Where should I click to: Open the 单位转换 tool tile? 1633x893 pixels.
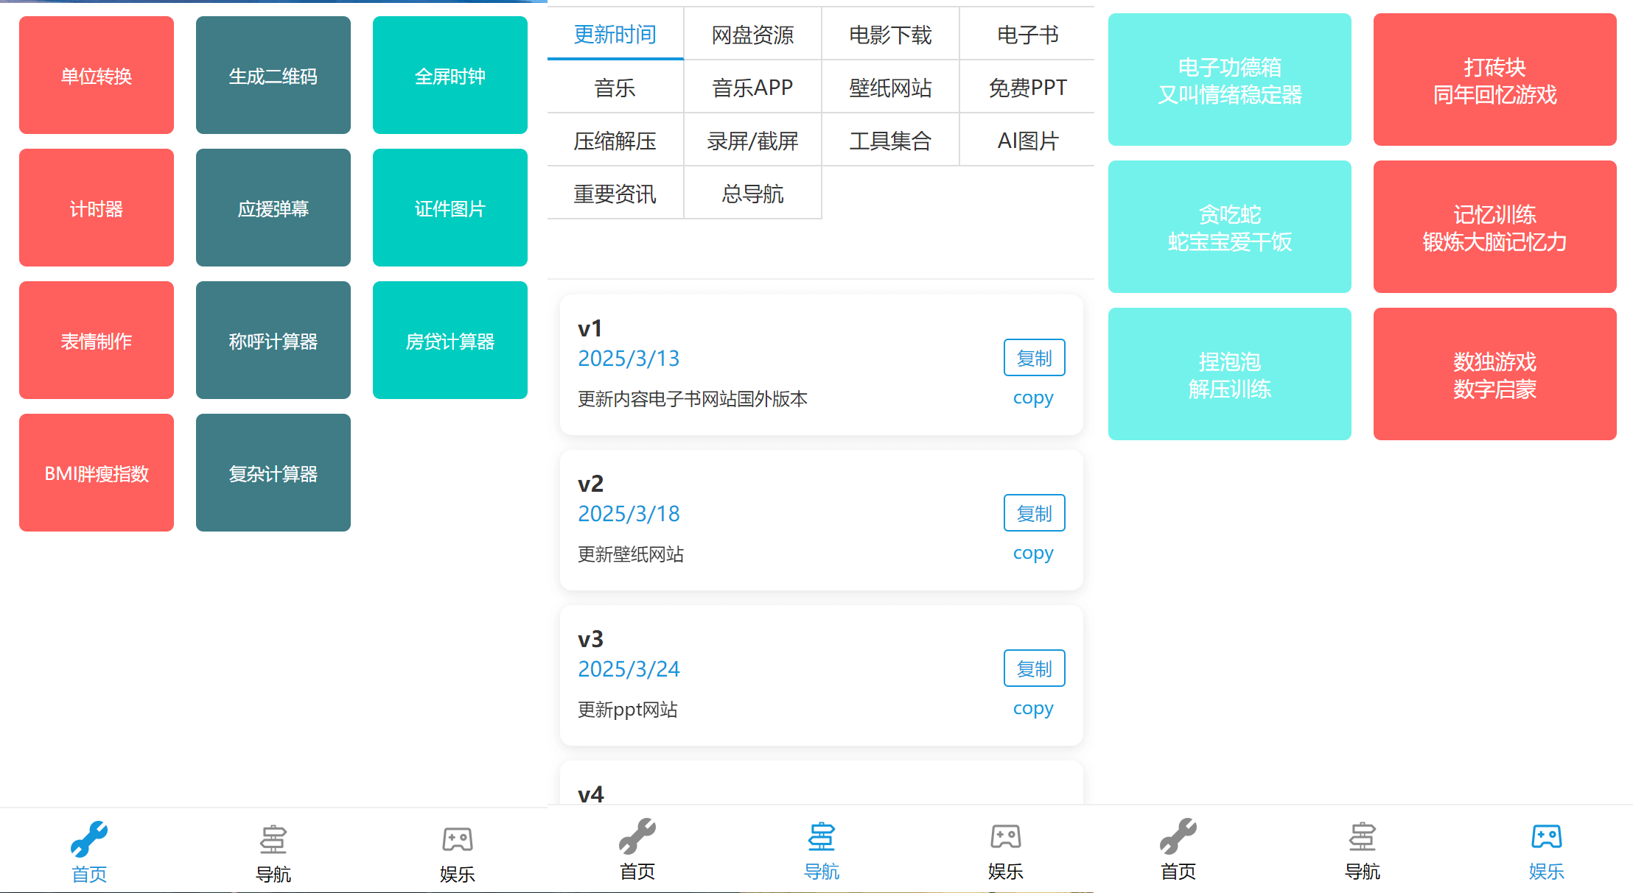pyautogui.click(x=97, y=75)
